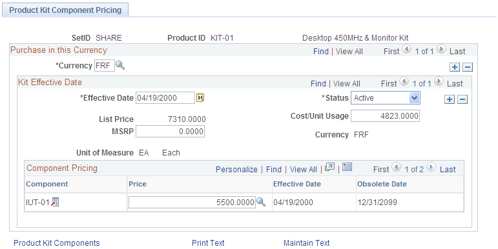Image resolution: width=498 pixels, height=249 pixels.
Task: Show previous row in Kit Effective Date
Action: point(404,81)
